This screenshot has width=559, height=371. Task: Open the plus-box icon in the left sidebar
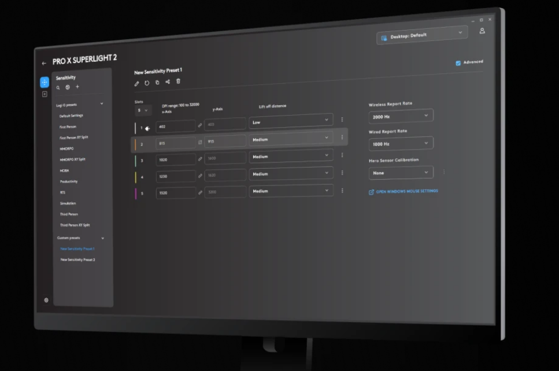pos(45,94)
